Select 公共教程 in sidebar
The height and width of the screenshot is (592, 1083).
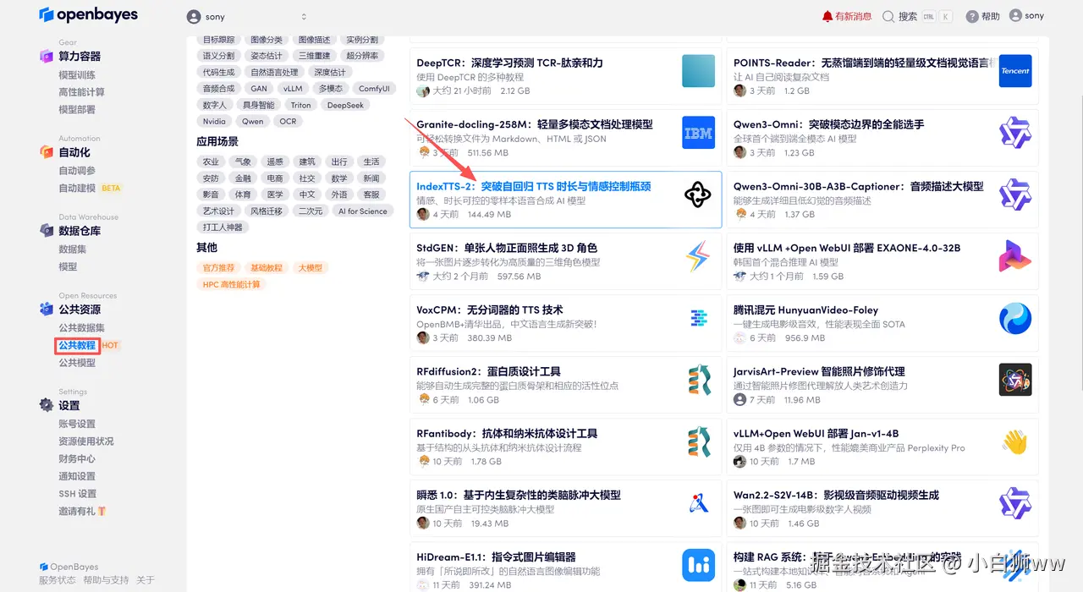[x=77, y=345]
